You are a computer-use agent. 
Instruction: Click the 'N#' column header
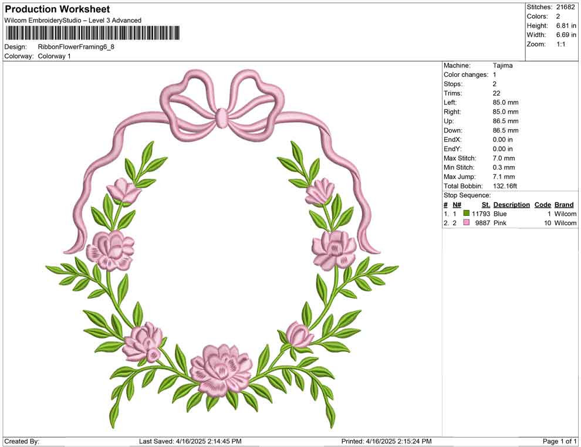coord(457,205)
